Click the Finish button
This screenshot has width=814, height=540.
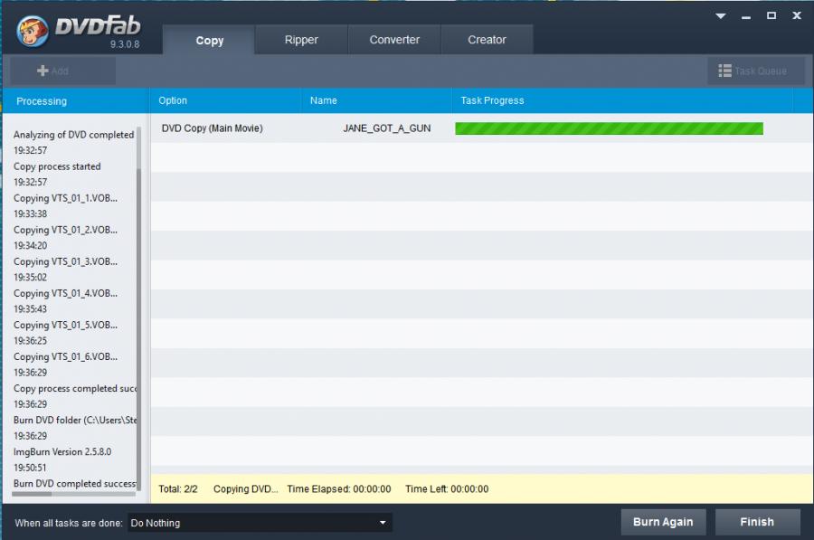click(x=757, y=522)
